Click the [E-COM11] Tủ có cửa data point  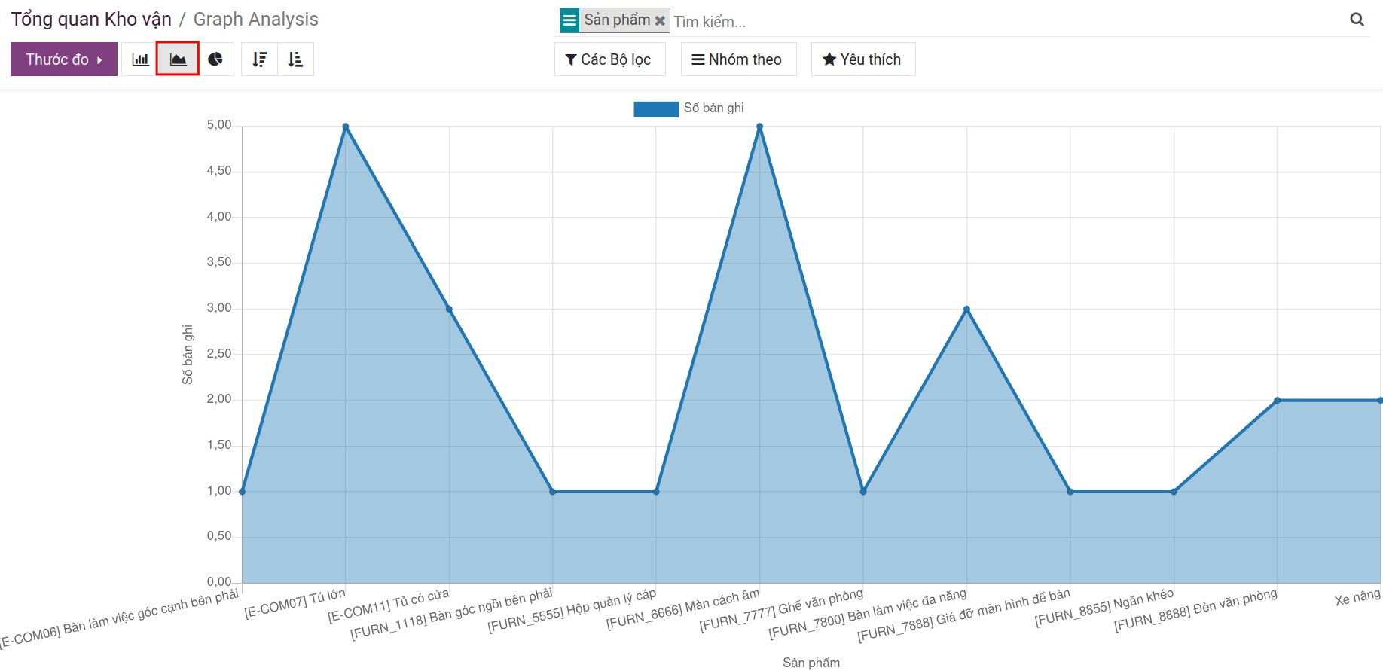point(449,310)
